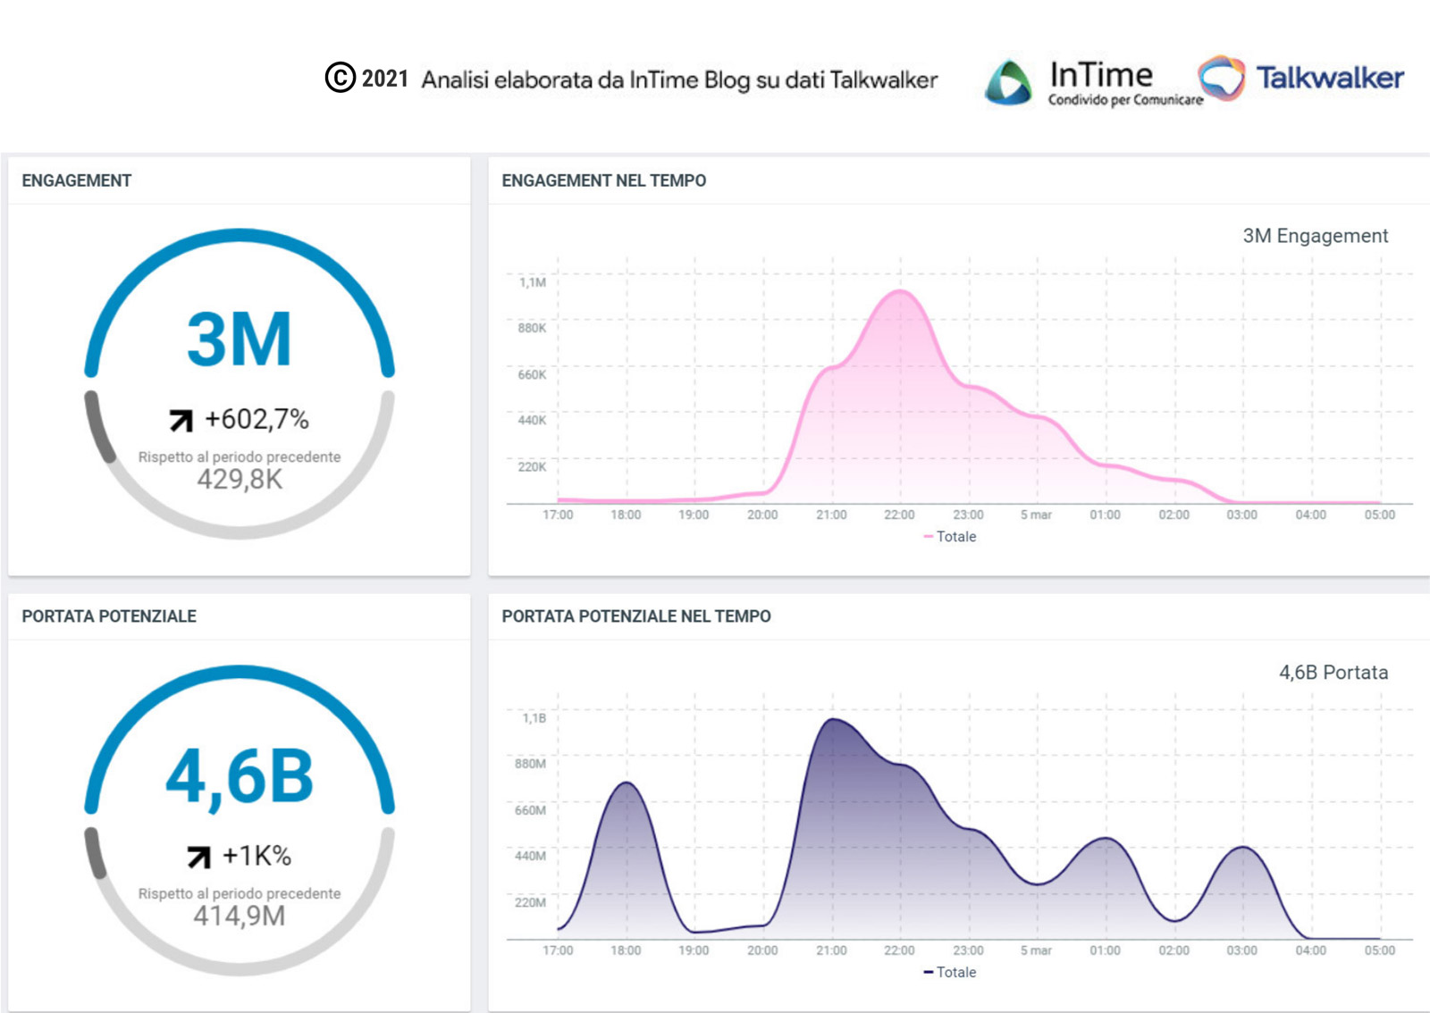Click the 3M Engagement chart summary label
Viewport: 1430px width, 1013px height.
[x=1316, y=236]
